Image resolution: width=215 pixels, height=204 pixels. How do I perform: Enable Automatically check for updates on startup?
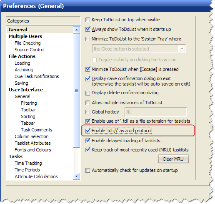(87, 171)
